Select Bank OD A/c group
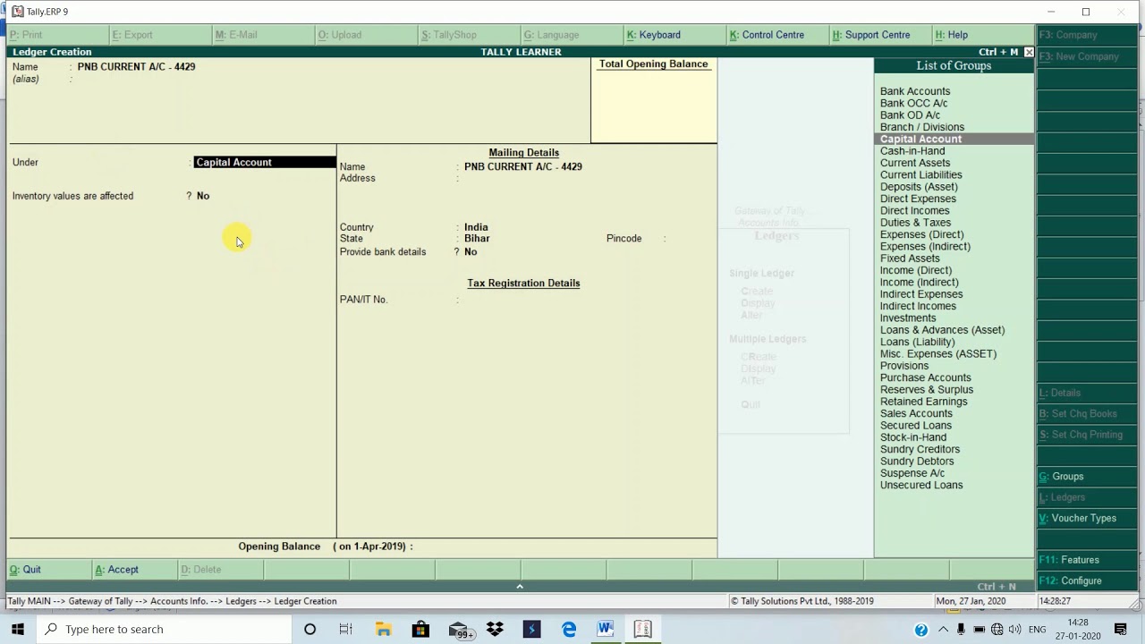Image resolution: width=1145 pixels, height=644 pixels. (910, 115)
